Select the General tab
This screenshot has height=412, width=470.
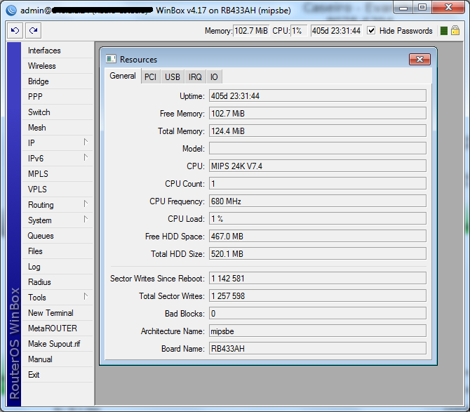[123, 76]
